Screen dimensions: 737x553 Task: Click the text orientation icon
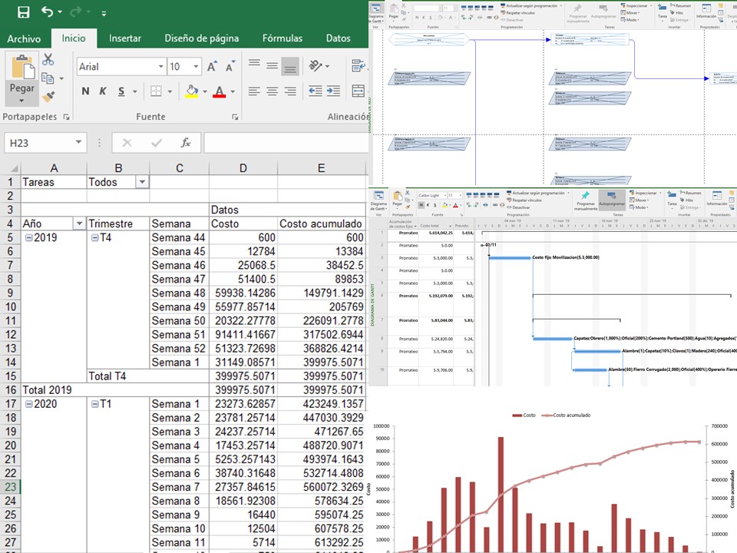pyautogui.click(x=316, y=67)
